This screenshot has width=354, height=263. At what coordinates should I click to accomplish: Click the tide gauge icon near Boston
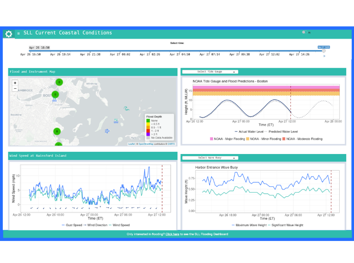click(54, 98)
